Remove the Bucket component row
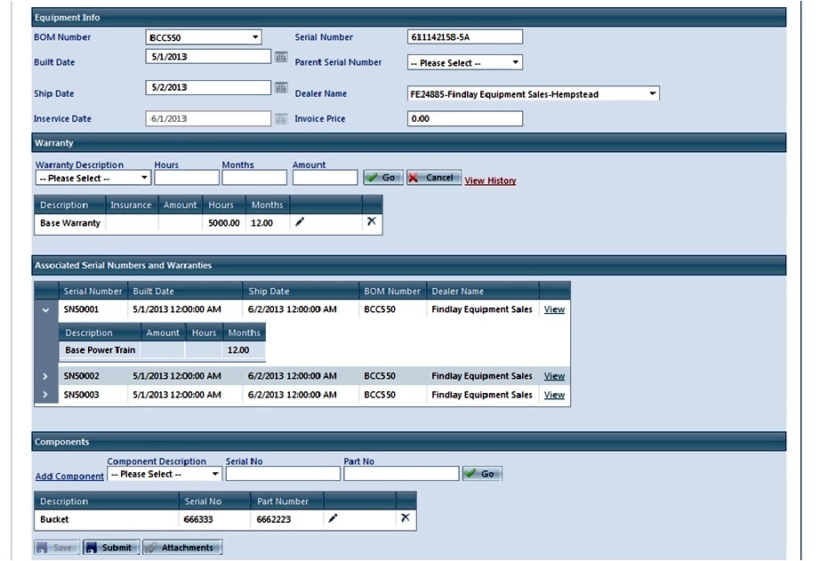The width and height of the screenshot is (820, 561). point(406,518)
